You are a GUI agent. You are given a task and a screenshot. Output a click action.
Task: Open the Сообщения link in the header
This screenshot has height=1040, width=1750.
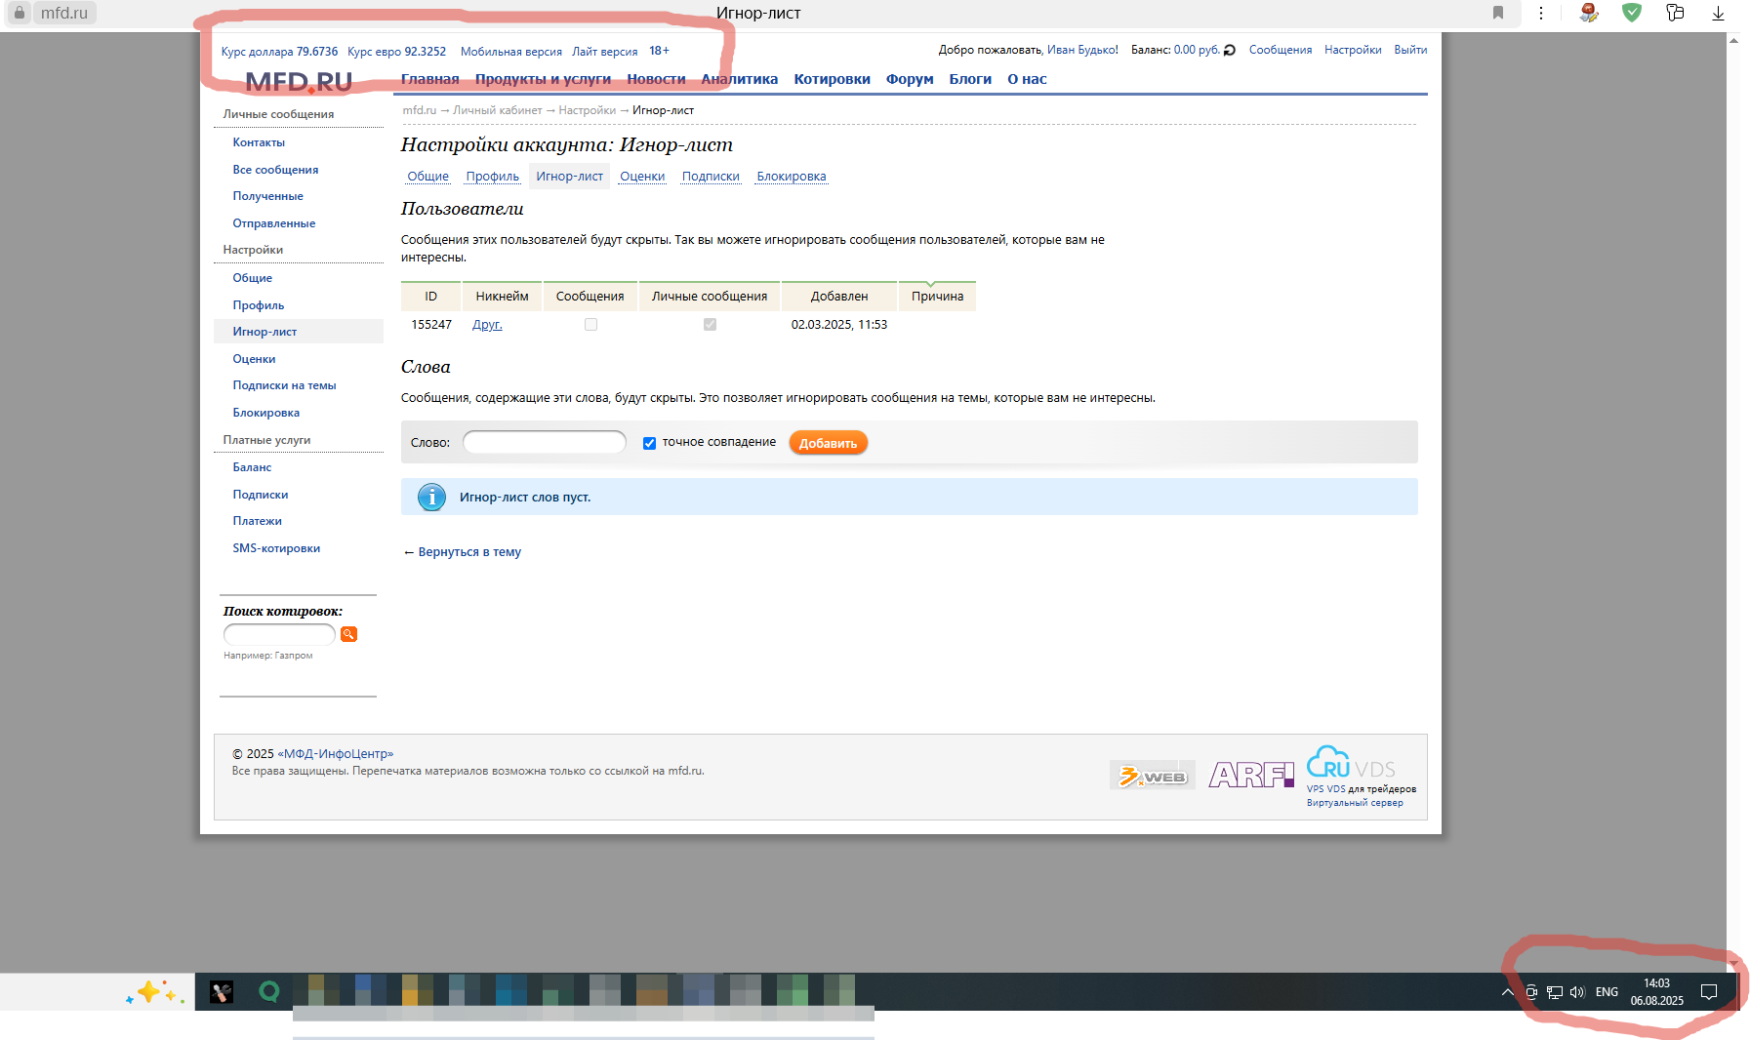(x=1281, y=50)
